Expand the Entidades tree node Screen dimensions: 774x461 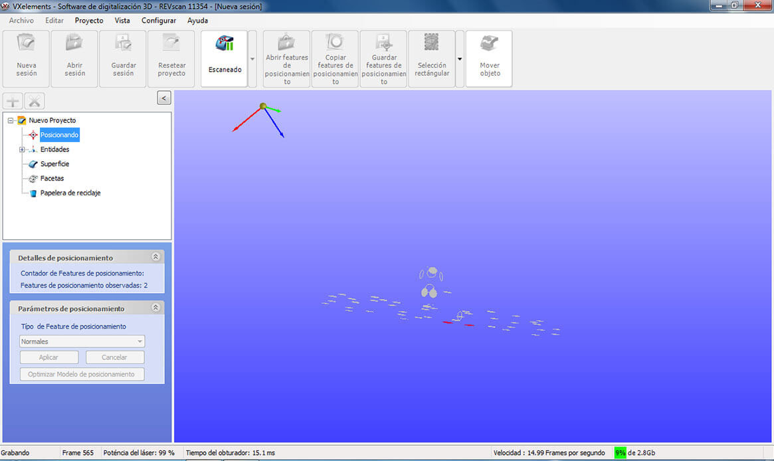click(x=22, y=149)
